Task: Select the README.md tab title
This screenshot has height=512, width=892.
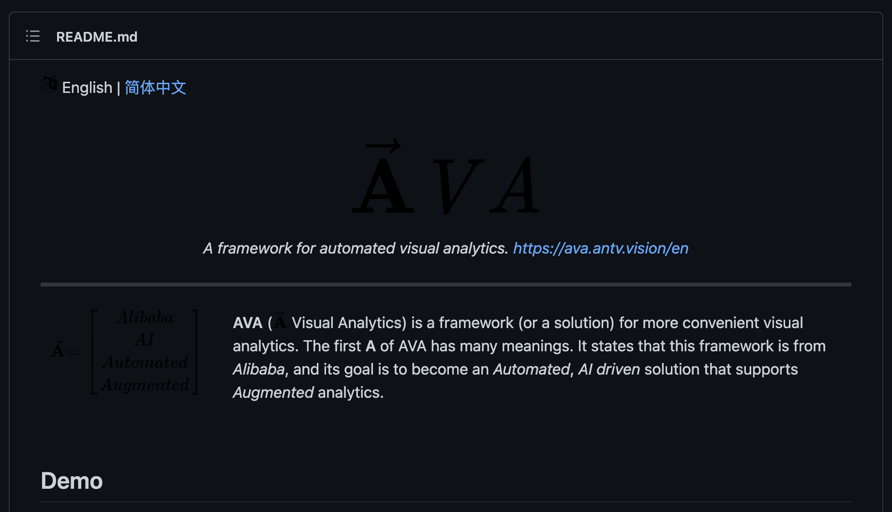Action: [x=97, y=37]
